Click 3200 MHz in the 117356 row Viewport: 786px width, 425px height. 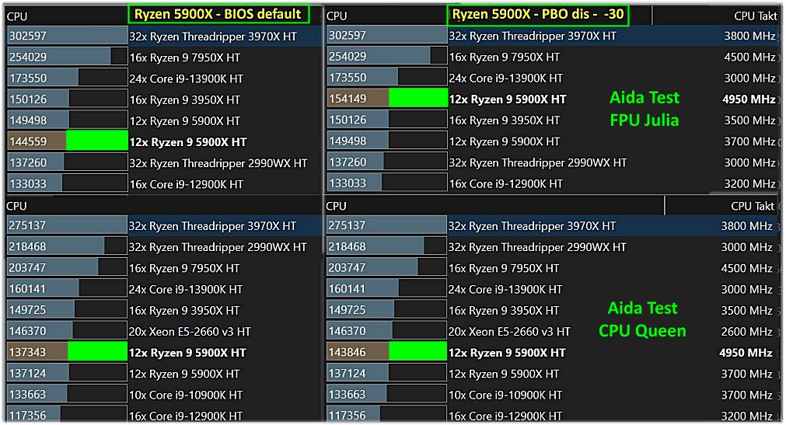[747, 416]
